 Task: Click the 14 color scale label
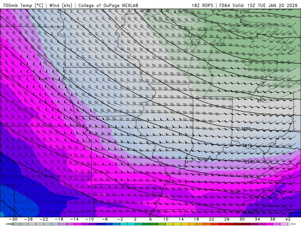pos(181,219)
